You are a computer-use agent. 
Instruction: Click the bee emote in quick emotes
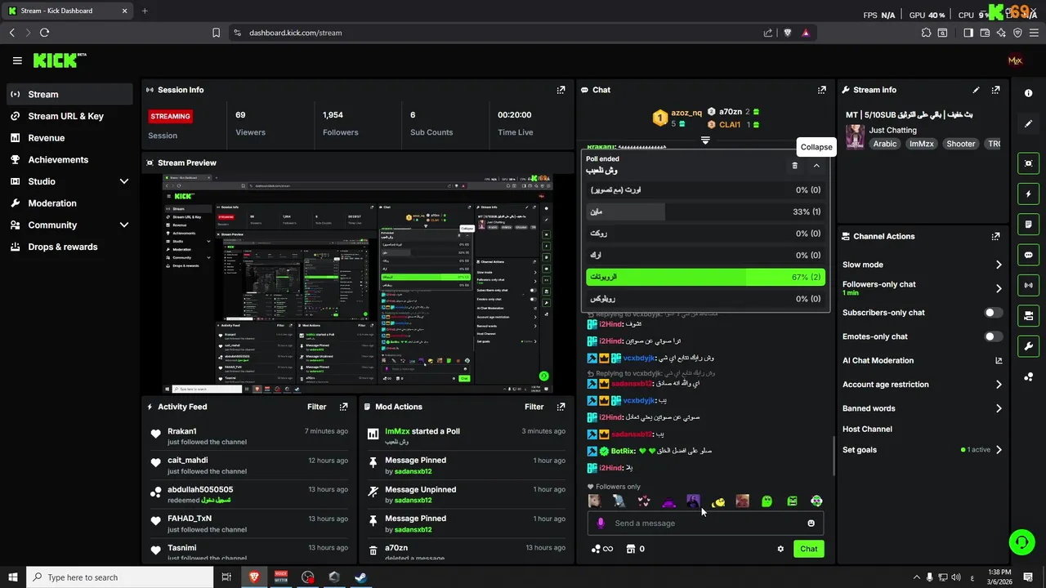point(717,501)
